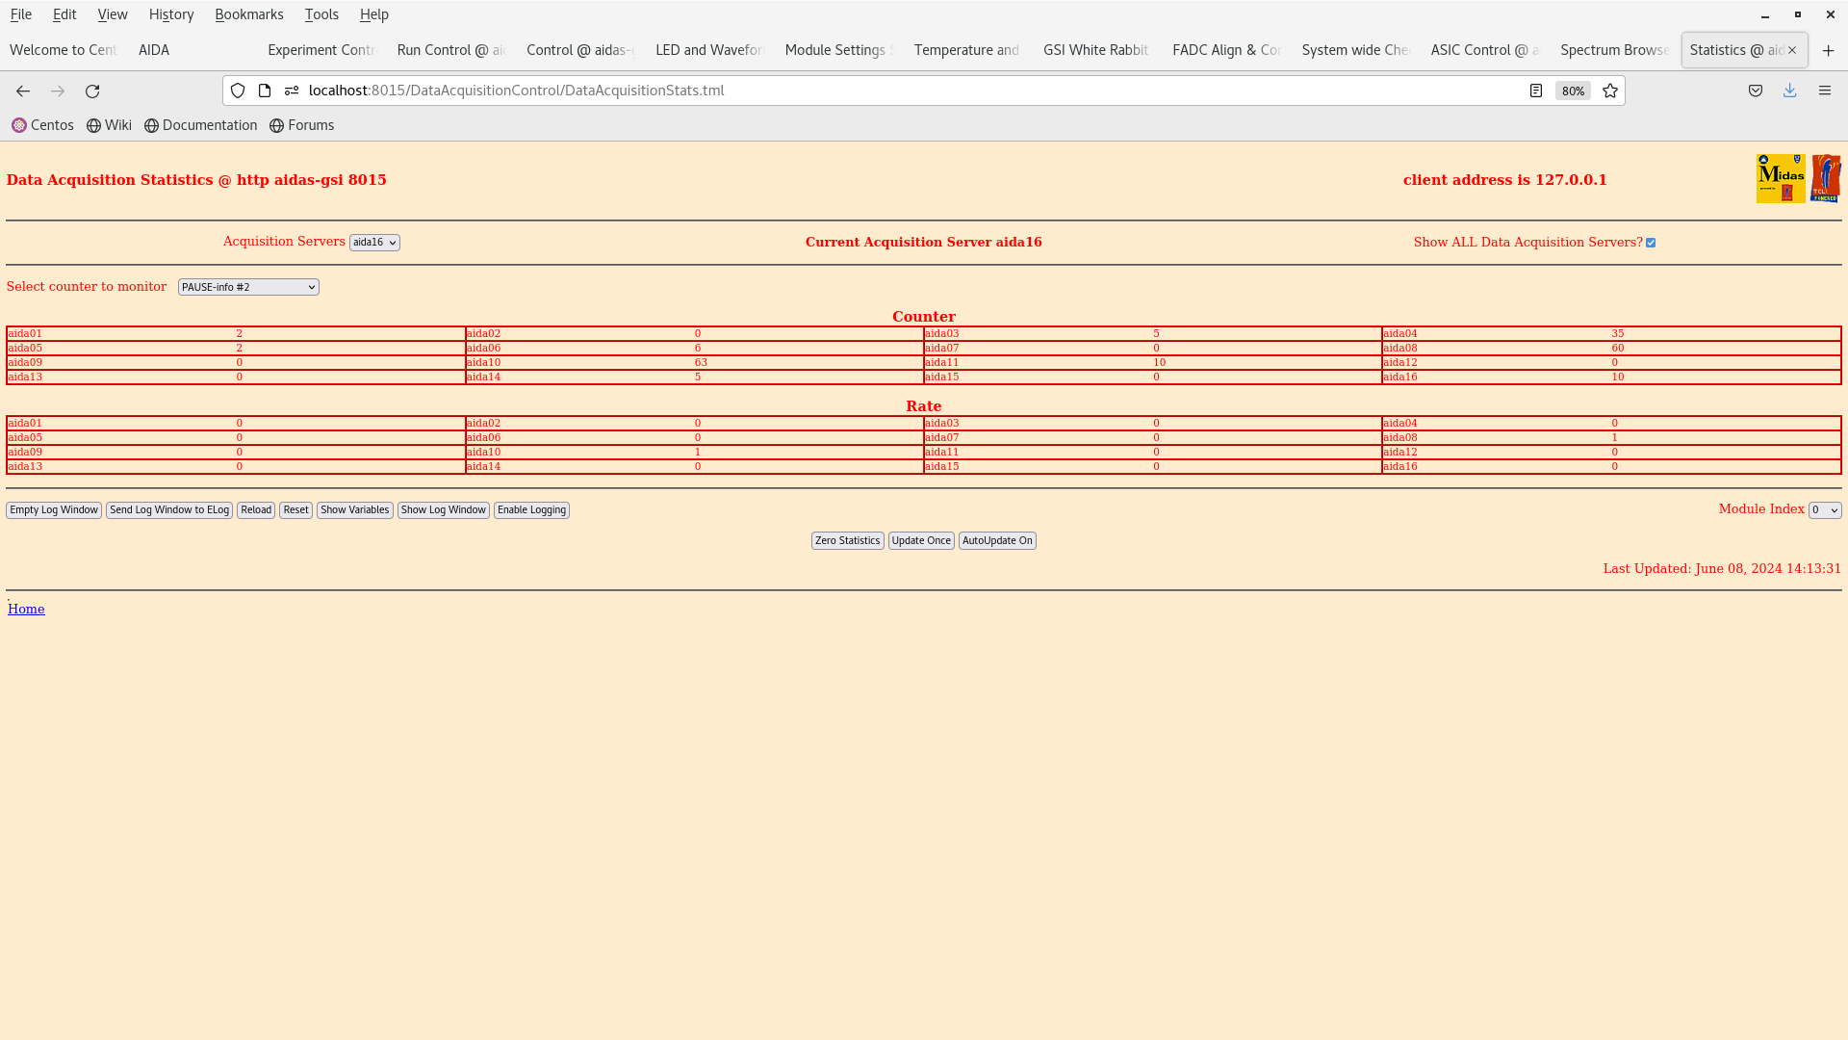Click Zero Statistics button
The width and height of the screenshot is (1848, 1040).
coord(847,539)
